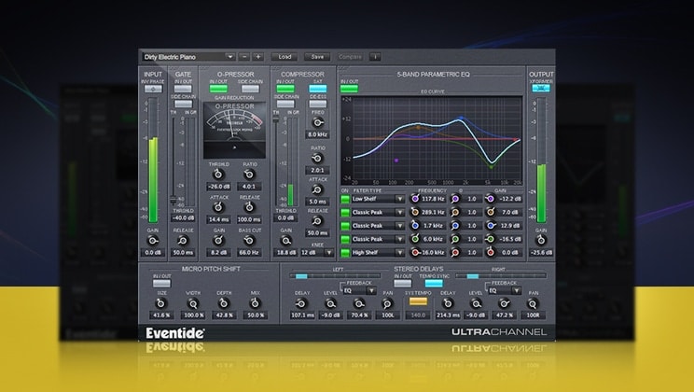Click the Input GAIN knob
The image size is (694, 392).
(x=153, y=241)
